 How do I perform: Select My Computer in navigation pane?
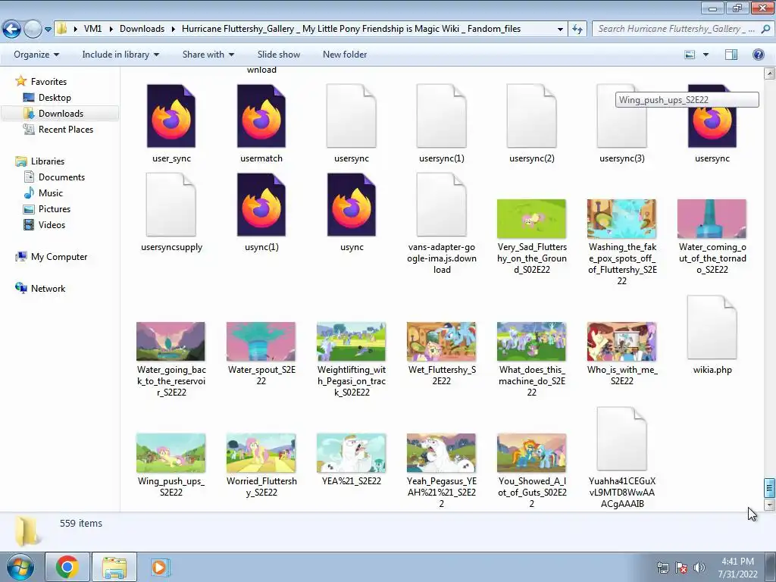pos(59,257)
